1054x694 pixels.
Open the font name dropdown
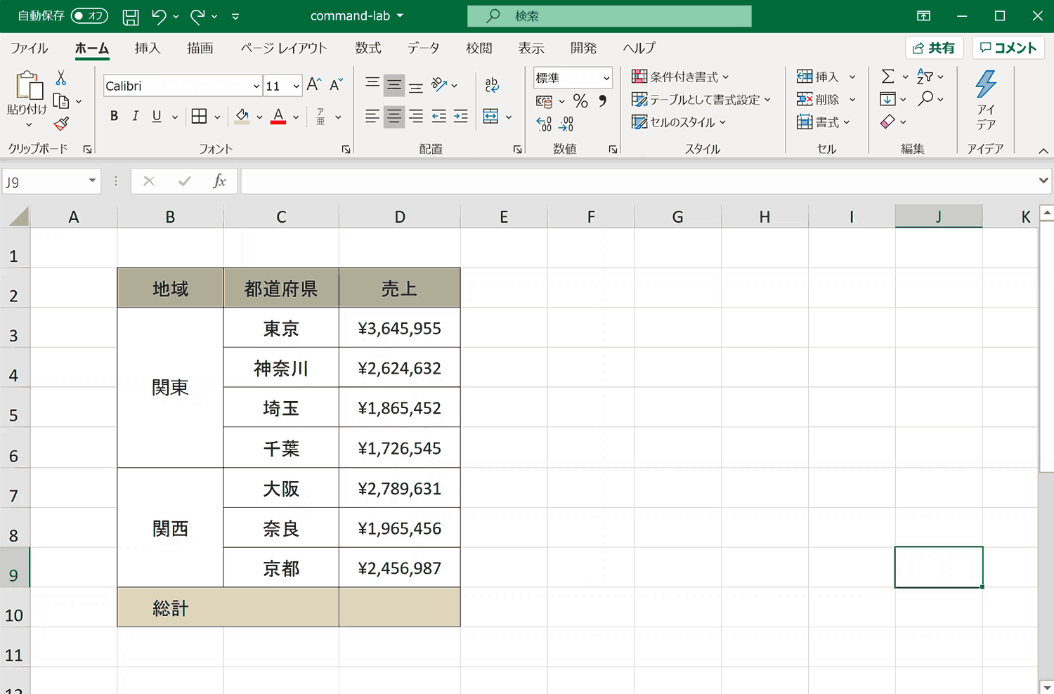[x=257, y=85]
